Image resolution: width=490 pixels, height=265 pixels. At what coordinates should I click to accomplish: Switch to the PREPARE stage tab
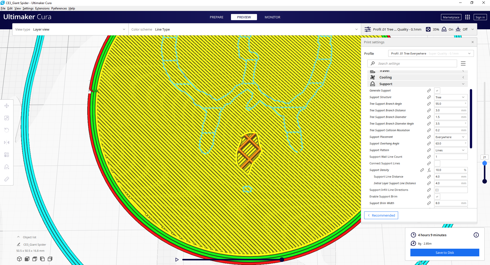click(x=216, y=17)
